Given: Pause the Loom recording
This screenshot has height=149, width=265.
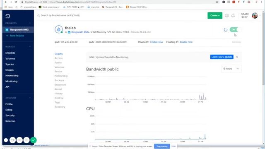Looking at the screenshot, I should (x=26, y=140).
